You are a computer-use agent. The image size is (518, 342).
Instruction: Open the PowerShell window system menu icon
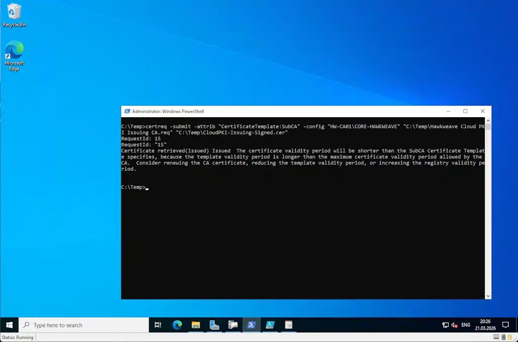(x=126, y=111)
